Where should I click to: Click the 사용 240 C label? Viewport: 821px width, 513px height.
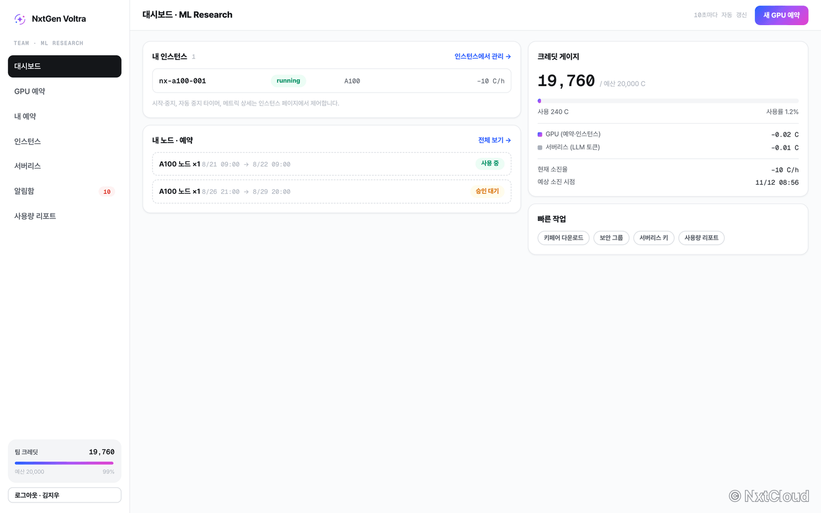553,112
